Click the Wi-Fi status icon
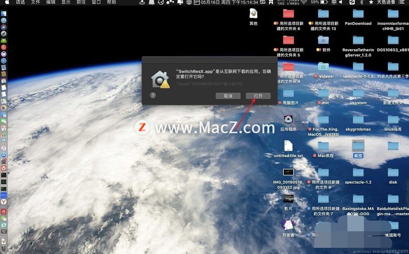 pyautogui.click(x=304, y=2)
